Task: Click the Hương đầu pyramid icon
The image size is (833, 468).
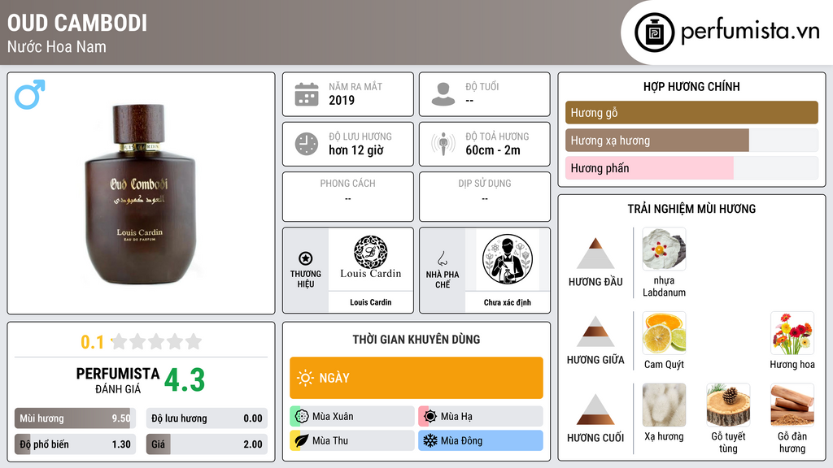Action: (595, 253)
